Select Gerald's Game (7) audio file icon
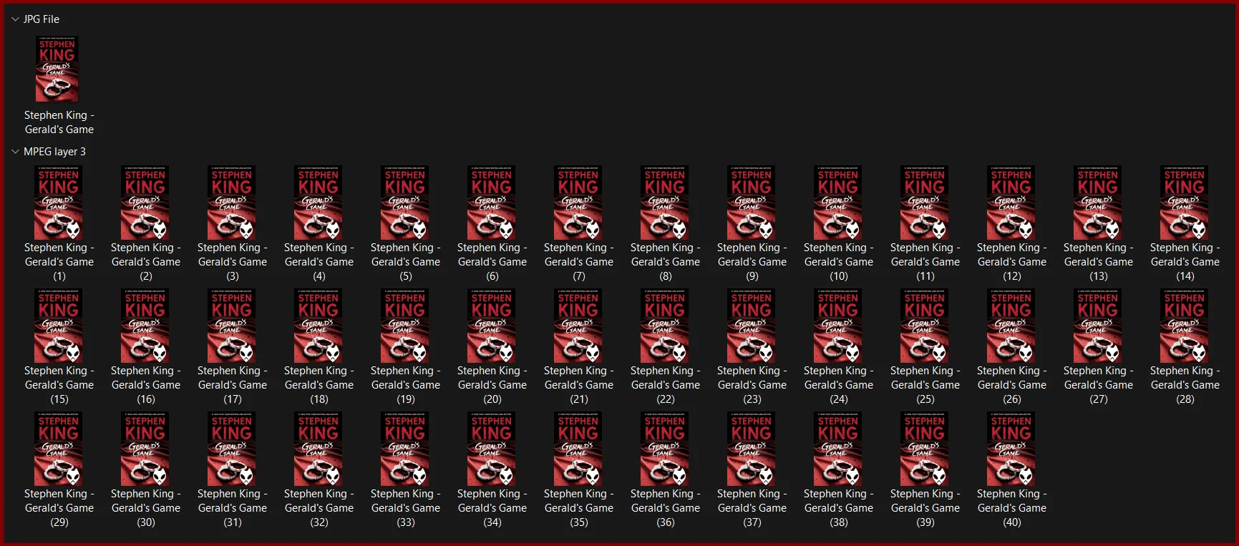The height and width of the screenshot is (546, 1239). pos(578,203)
